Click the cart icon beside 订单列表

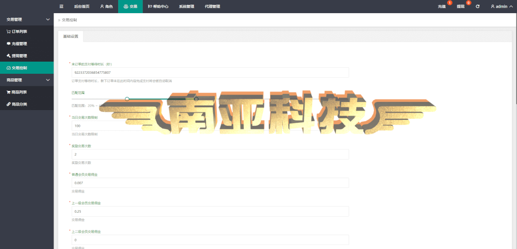[9, 32]
